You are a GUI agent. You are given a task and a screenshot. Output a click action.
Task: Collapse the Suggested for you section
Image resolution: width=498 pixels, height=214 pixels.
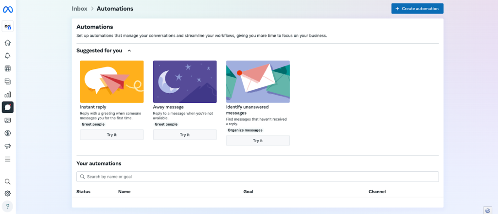pos(129,50)
